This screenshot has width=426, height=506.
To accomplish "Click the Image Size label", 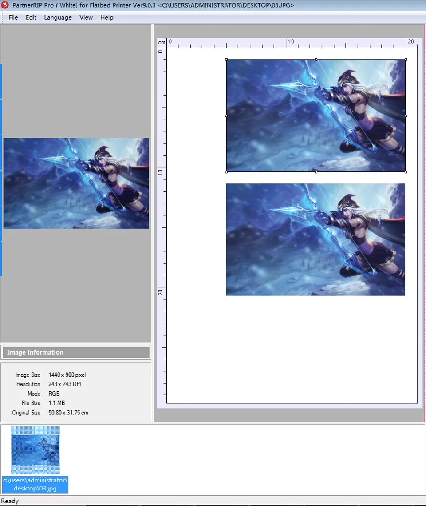I will point(28,375).
